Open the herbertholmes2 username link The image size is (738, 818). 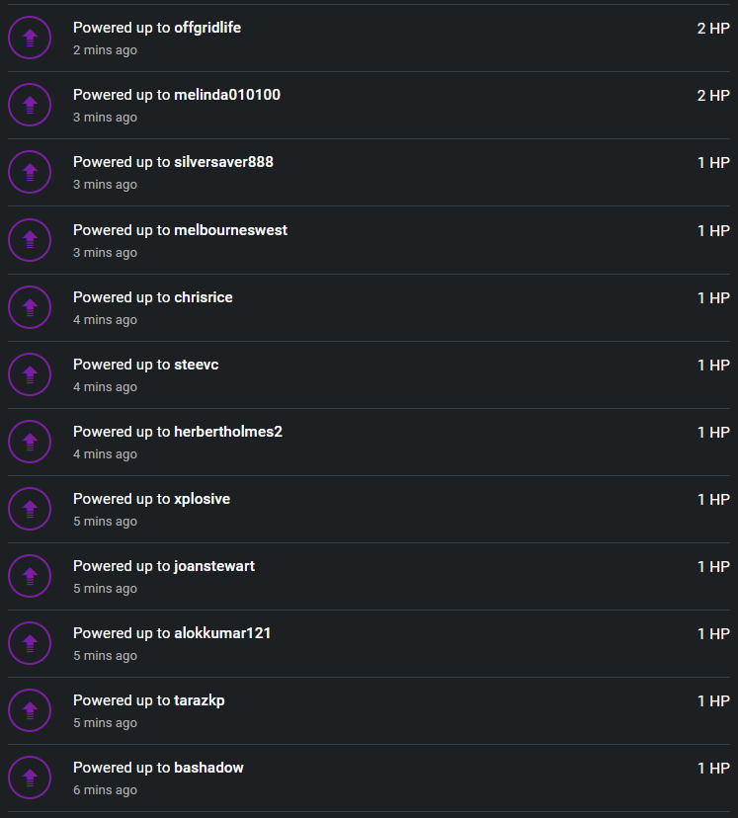[228, 432]
